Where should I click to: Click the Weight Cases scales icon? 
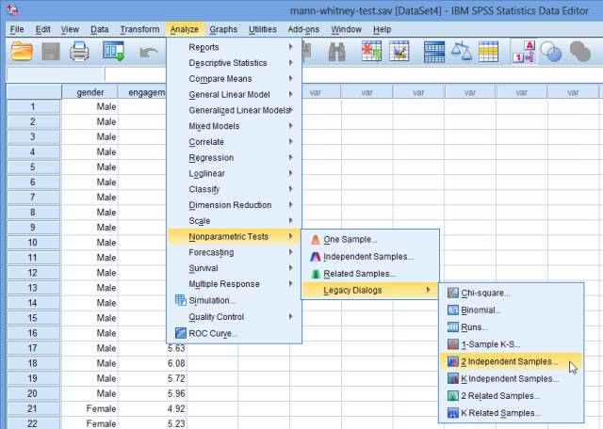[x=461, y=51]
